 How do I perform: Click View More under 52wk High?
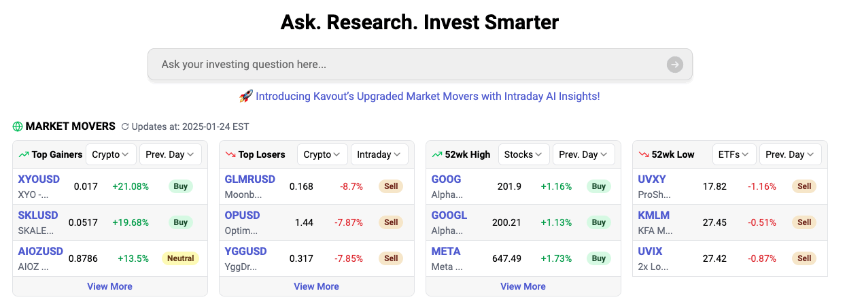coord(523,286)
